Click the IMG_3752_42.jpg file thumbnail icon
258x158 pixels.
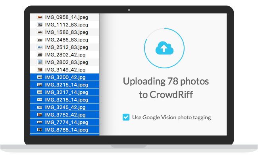point(39,115)
